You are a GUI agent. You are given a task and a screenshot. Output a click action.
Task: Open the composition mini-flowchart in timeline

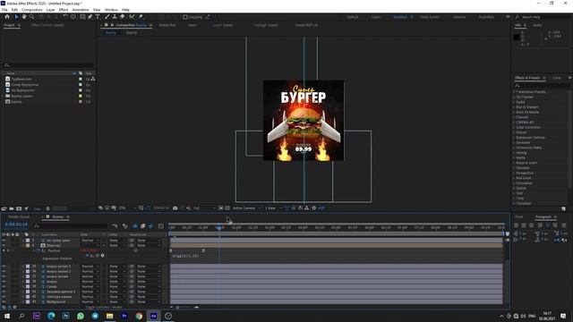pyautogui.click(x=115, y=226)
